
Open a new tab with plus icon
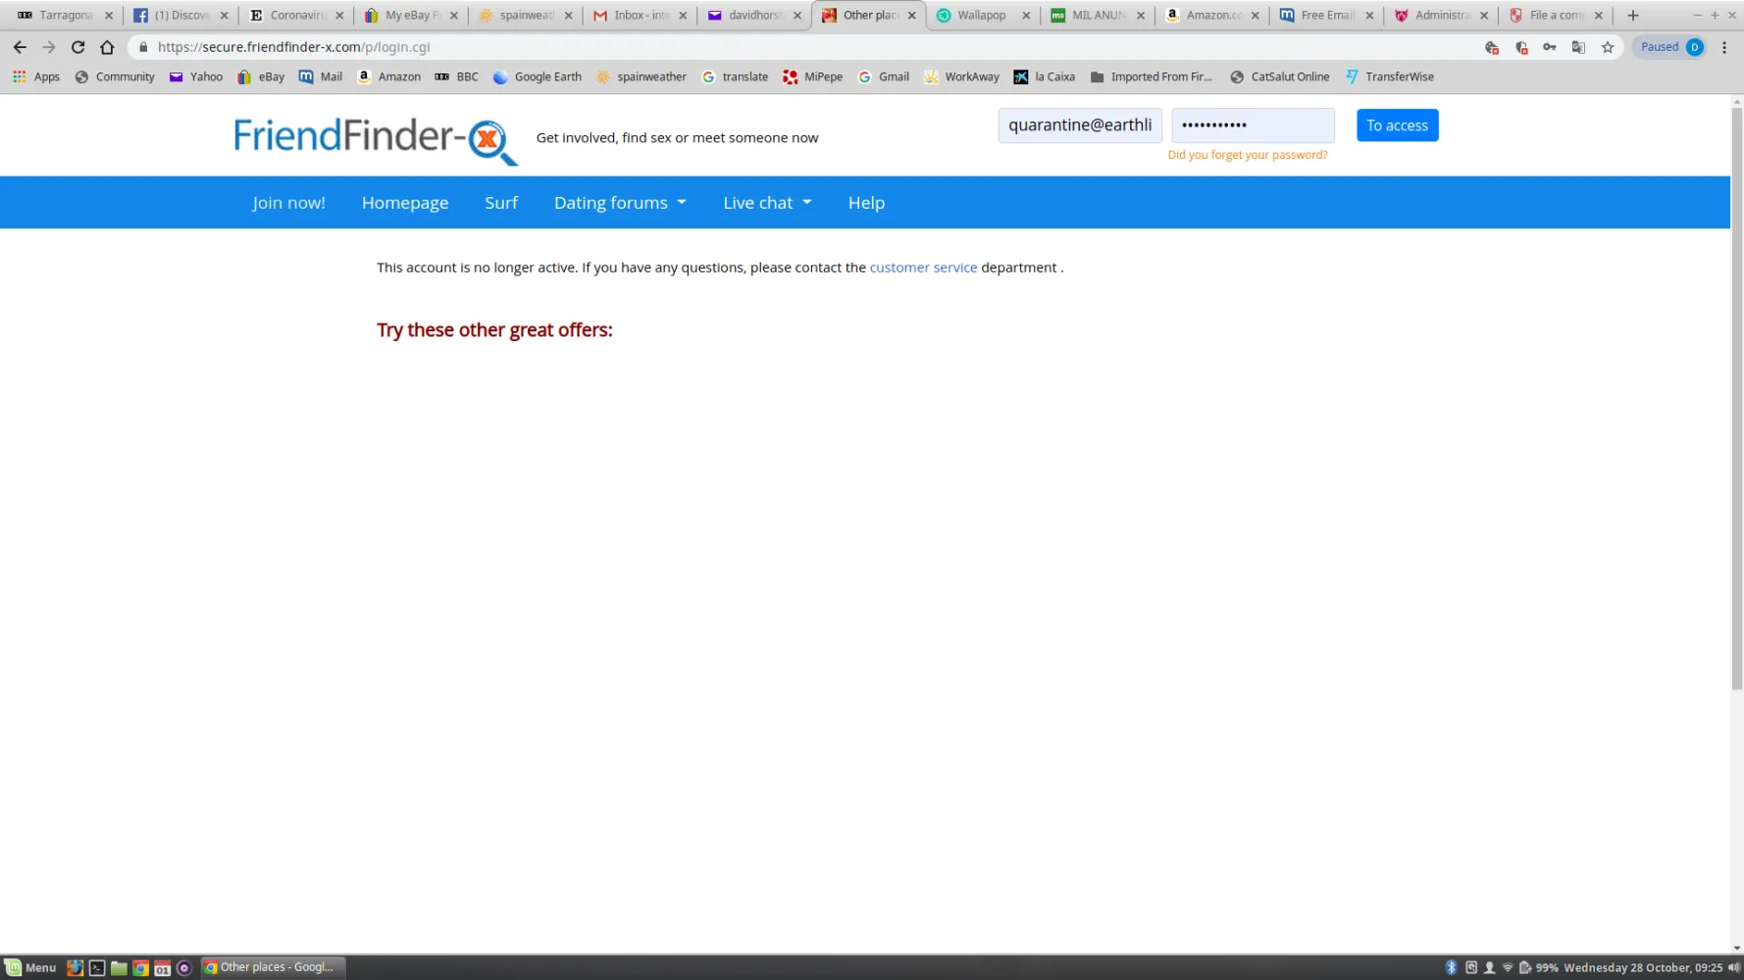pyautogui.click(x=1632, y=15)
